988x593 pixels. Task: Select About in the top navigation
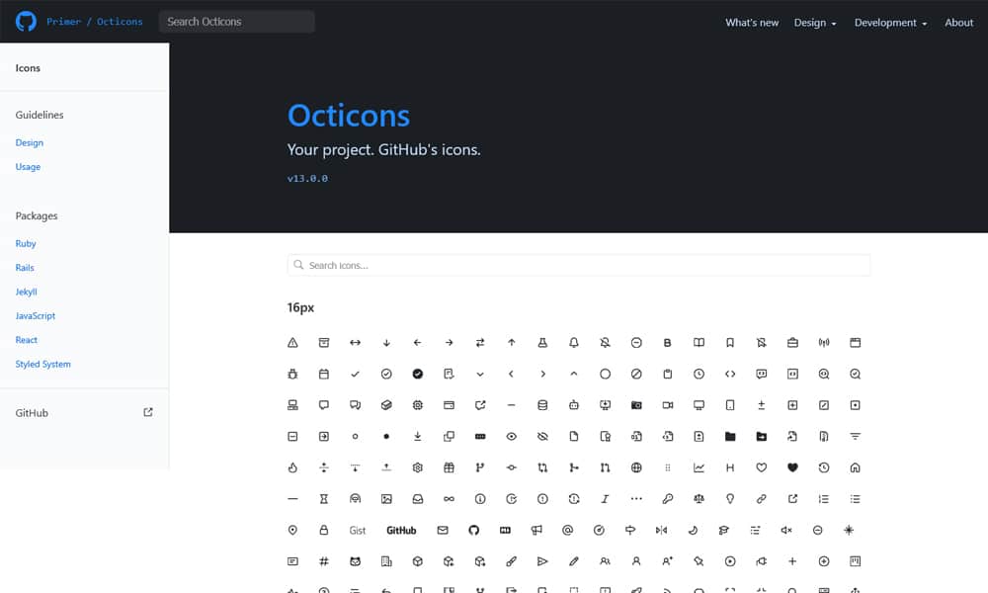957,22
